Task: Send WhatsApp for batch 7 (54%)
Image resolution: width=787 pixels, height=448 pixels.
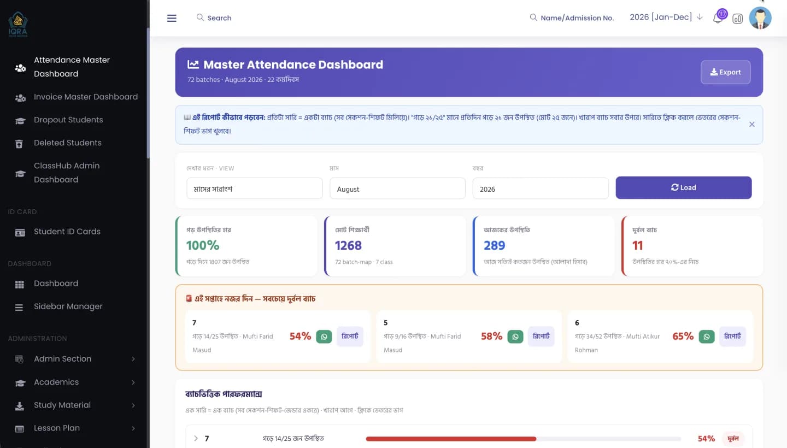Action: (324, 337)
